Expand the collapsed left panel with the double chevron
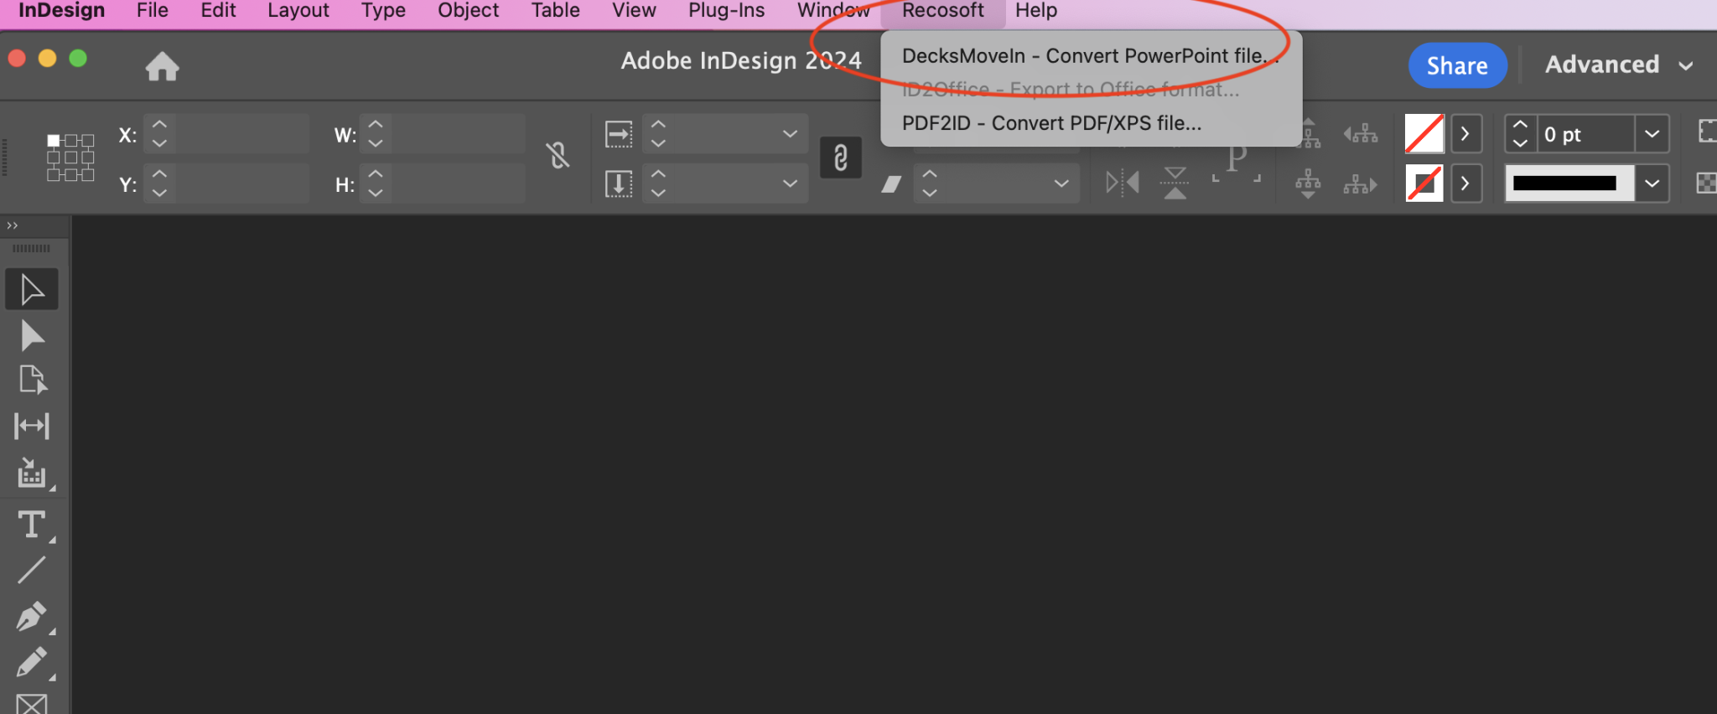Image resolution: width=1717 pixels, height=714 pixels. (x=13, y=225)
